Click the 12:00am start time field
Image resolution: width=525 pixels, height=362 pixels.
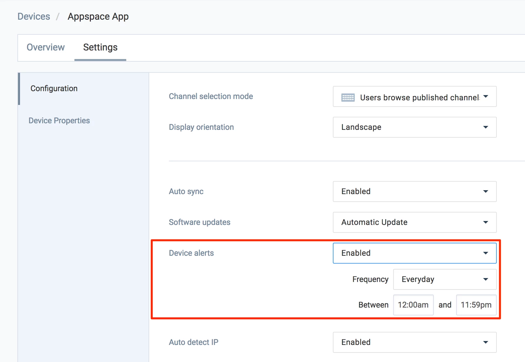tap(413, 305)
